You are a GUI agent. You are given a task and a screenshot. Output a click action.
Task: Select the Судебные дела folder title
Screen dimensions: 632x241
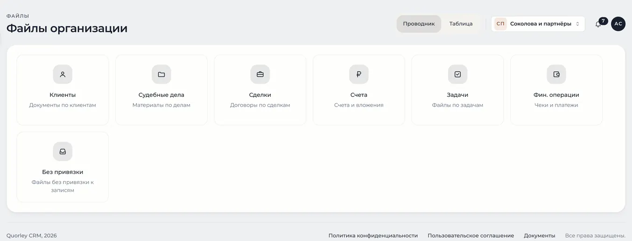[x=162, y=95]
